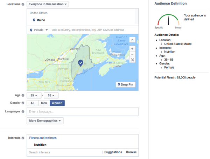Click the Enter a language field
Viewport: 210px width, 159px height.
(83, 112)
